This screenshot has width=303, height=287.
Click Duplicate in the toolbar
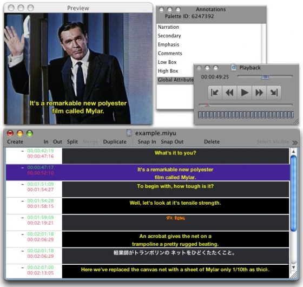115,142
